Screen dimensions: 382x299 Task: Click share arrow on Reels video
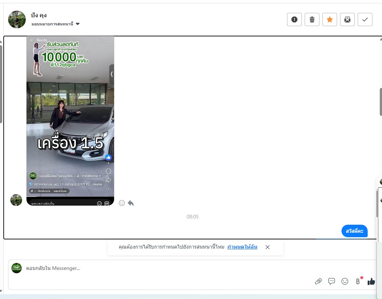point(109,180)
